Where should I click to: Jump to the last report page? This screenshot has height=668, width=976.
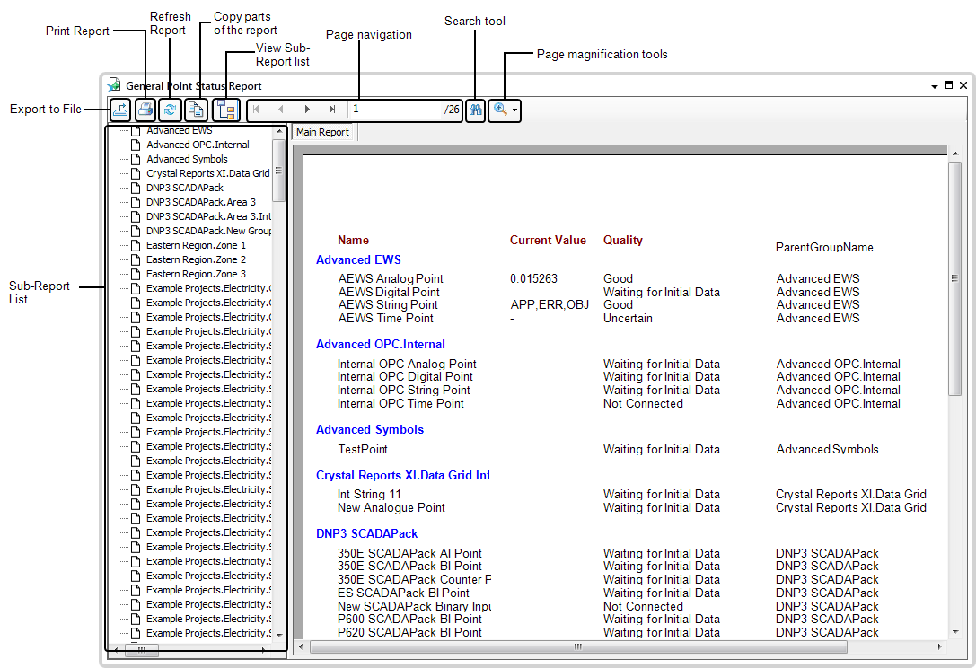coord(332,110)
